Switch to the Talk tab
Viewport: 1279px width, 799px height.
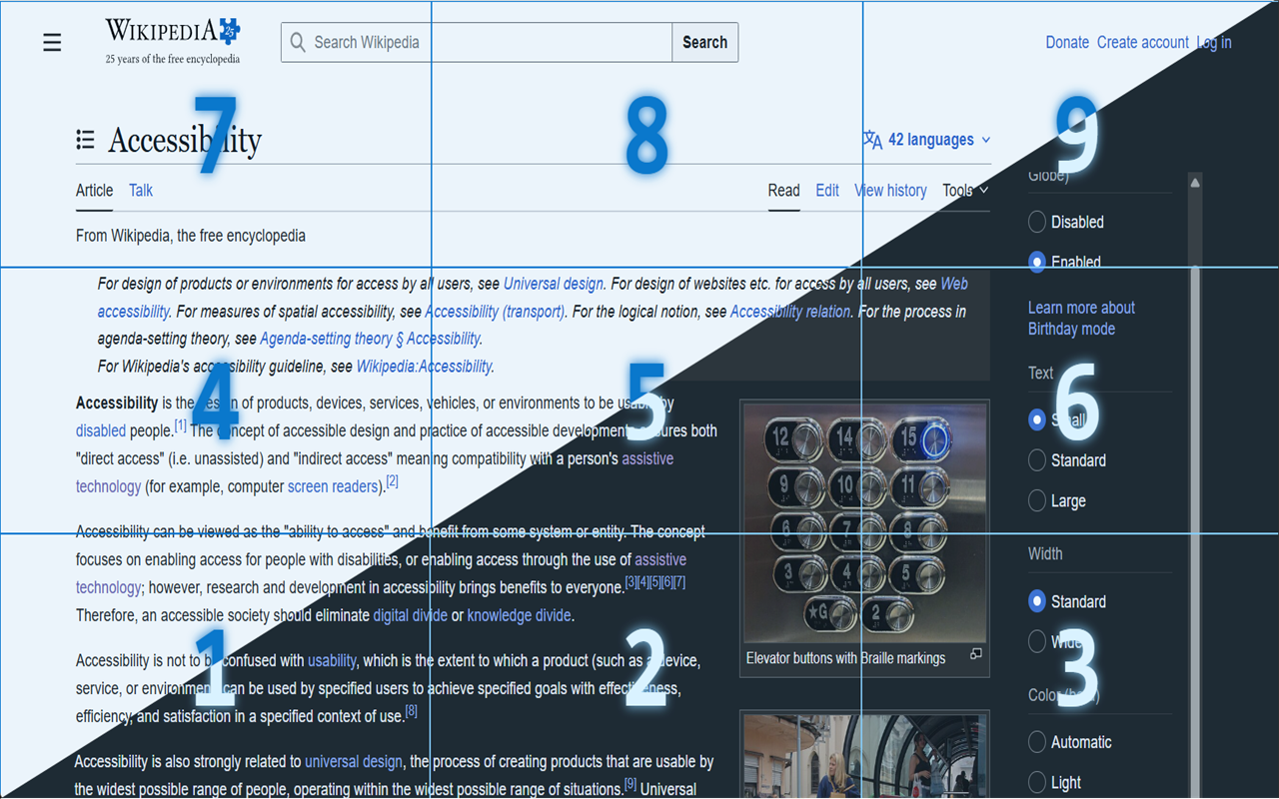tap(141, 190)
